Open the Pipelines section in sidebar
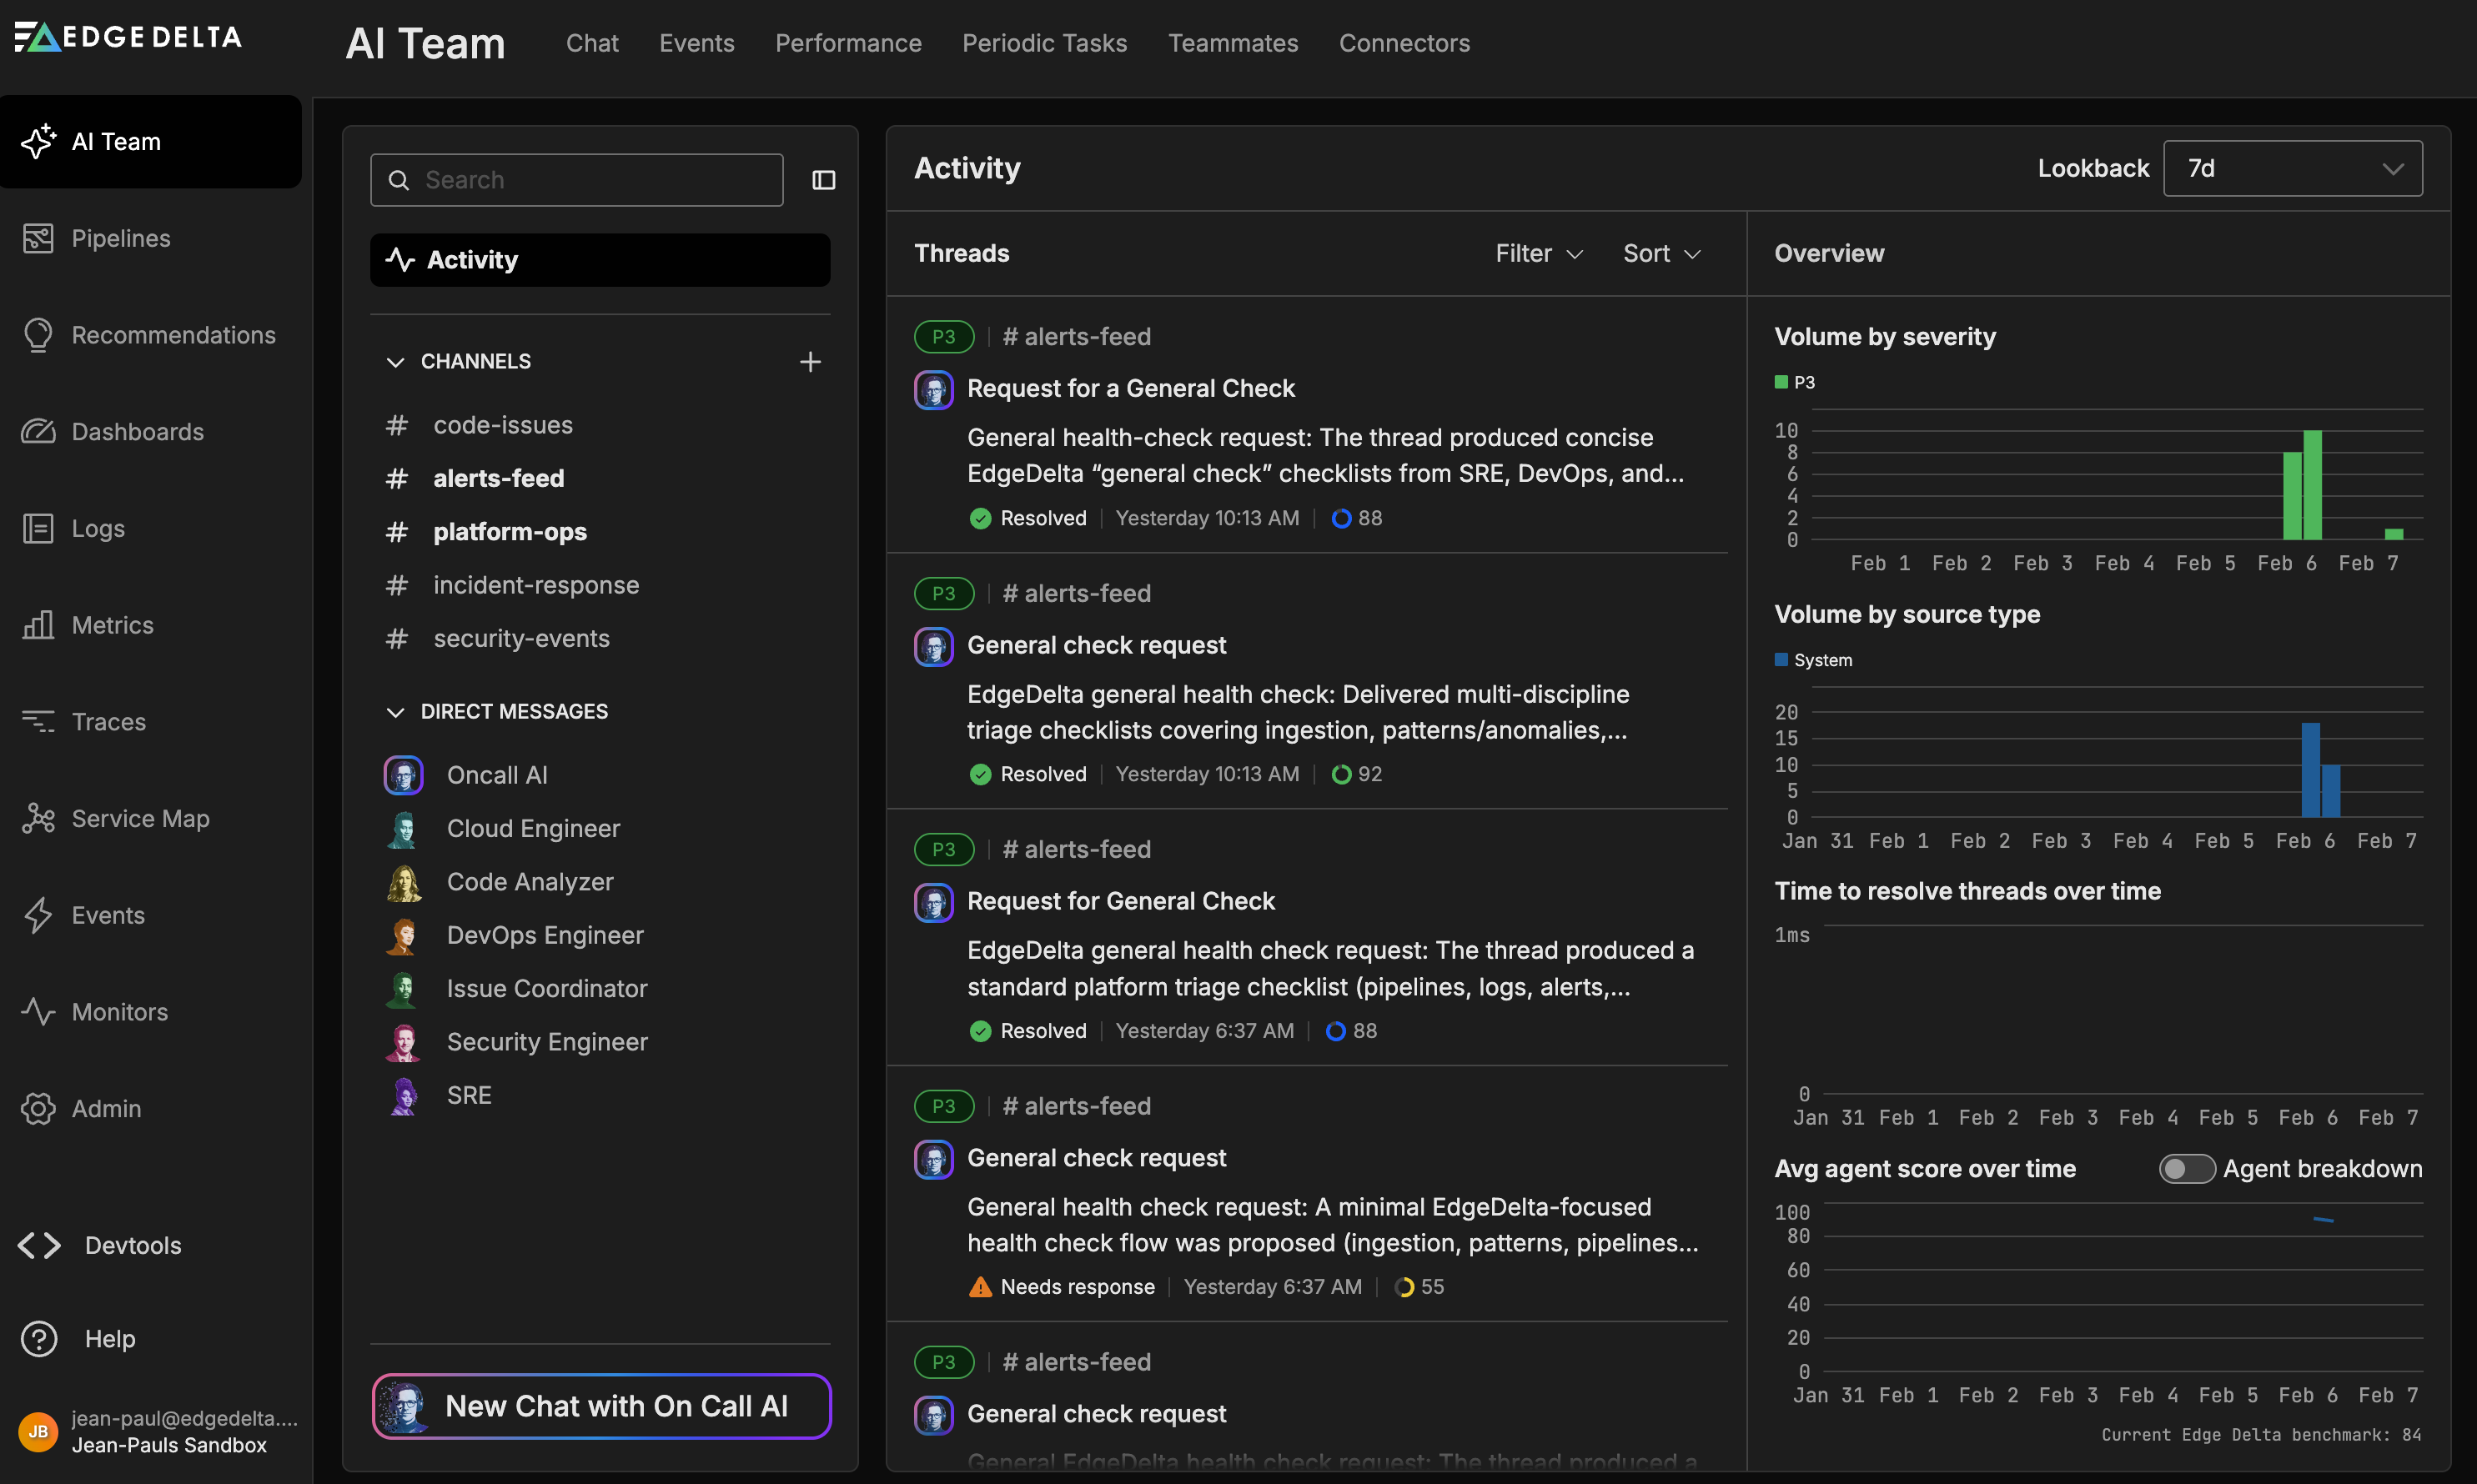Viewport: 2477px width, 1484px height. [120, 238]
